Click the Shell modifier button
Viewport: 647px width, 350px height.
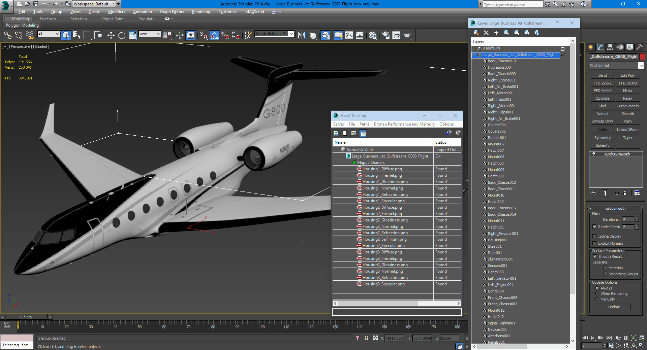click(602, 106)
